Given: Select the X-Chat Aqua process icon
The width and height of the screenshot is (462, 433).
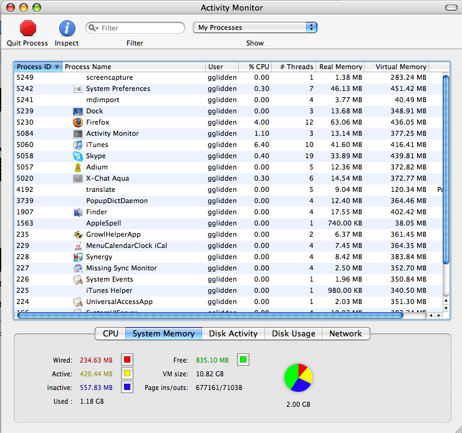Looking at the screenshot, I should [78, 178].
